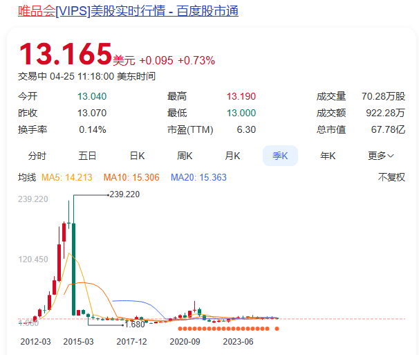Select the 日K chart tab

click(137, 156)
